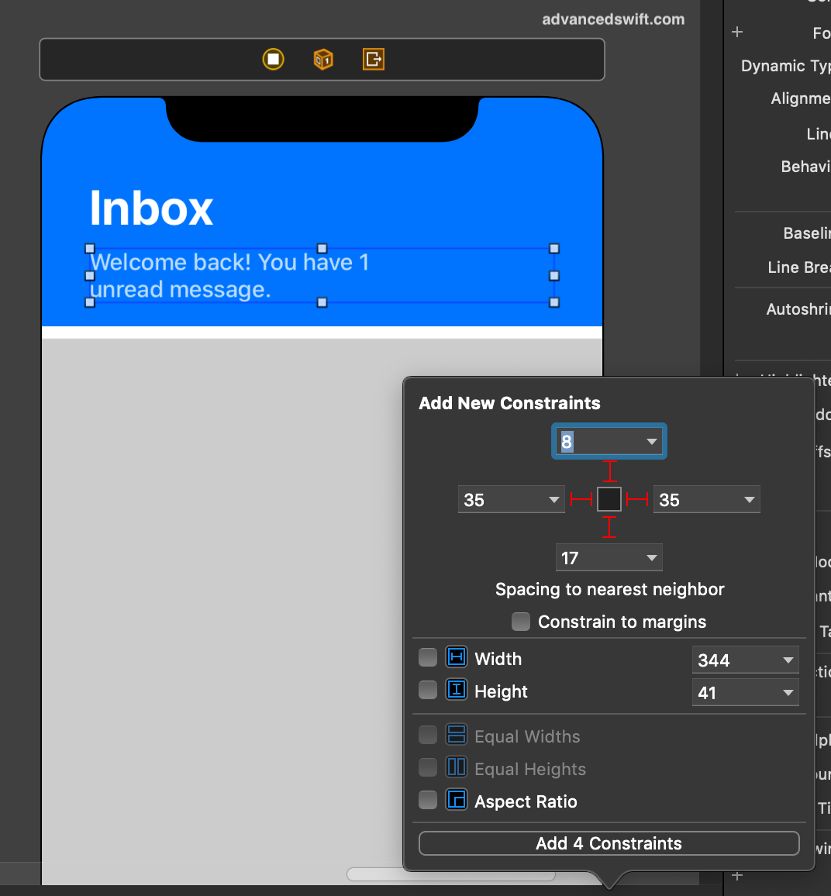Image resolution: width=831 pixels, height=896 pixels.
Task: Check the Width constraint checkbox
Action: point(427,656)
